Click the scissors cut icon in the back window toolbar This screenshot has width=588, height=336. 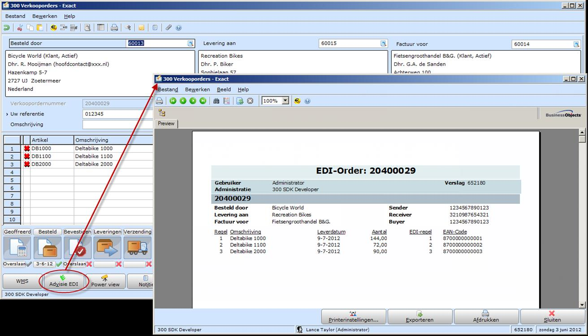(x=20, y=28)
